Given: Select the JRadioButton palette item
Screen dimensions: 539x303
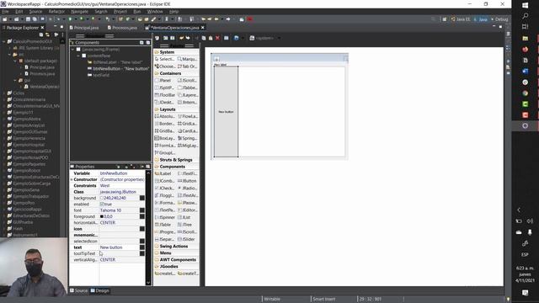Looking at the screenshot, I should 188,189.
